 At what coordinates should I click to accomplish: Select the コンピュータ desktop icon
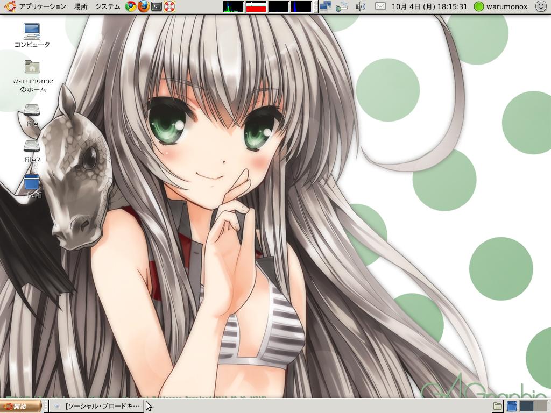tap(32, 35)
